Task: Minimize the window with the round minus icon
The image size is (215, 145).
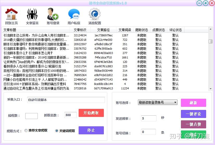Action: coord(199,3)
